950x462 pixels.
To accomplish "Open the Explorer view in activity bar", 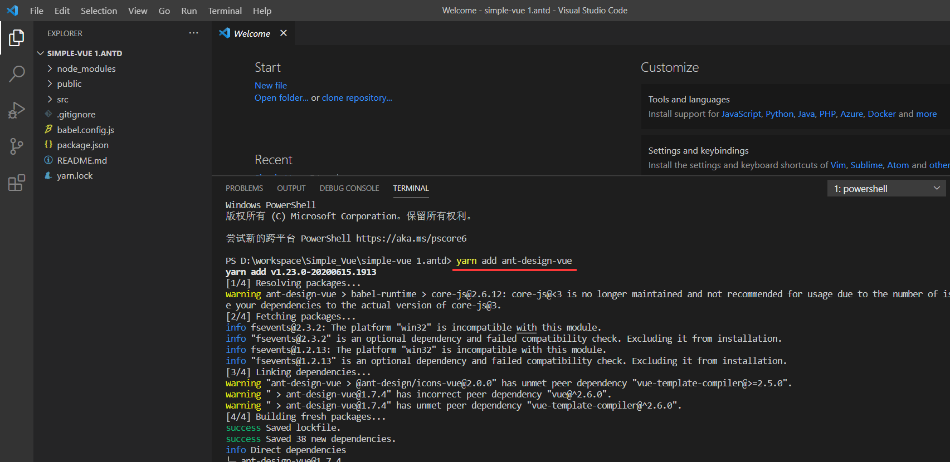I will tap(17, 38).
